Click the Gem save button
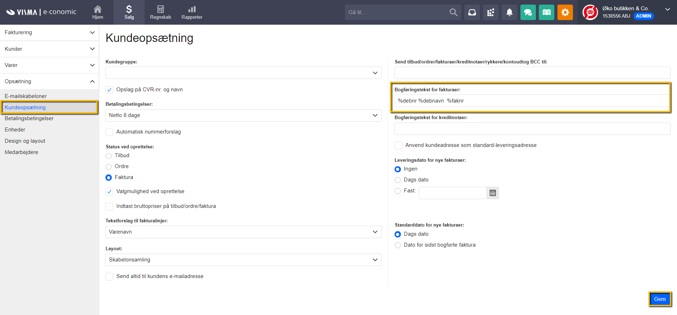677x315 pixels. click(x=660, y=299)
